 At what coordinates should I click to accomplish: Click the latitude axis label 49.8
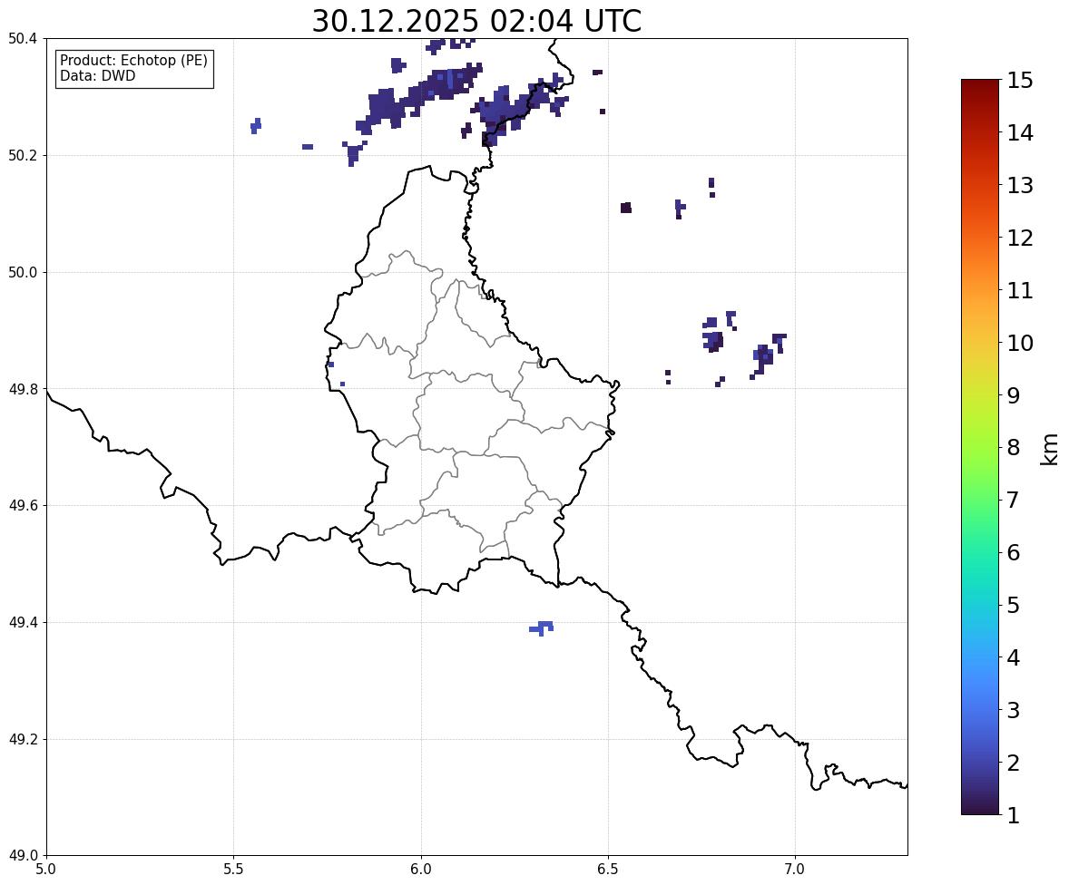22,389
